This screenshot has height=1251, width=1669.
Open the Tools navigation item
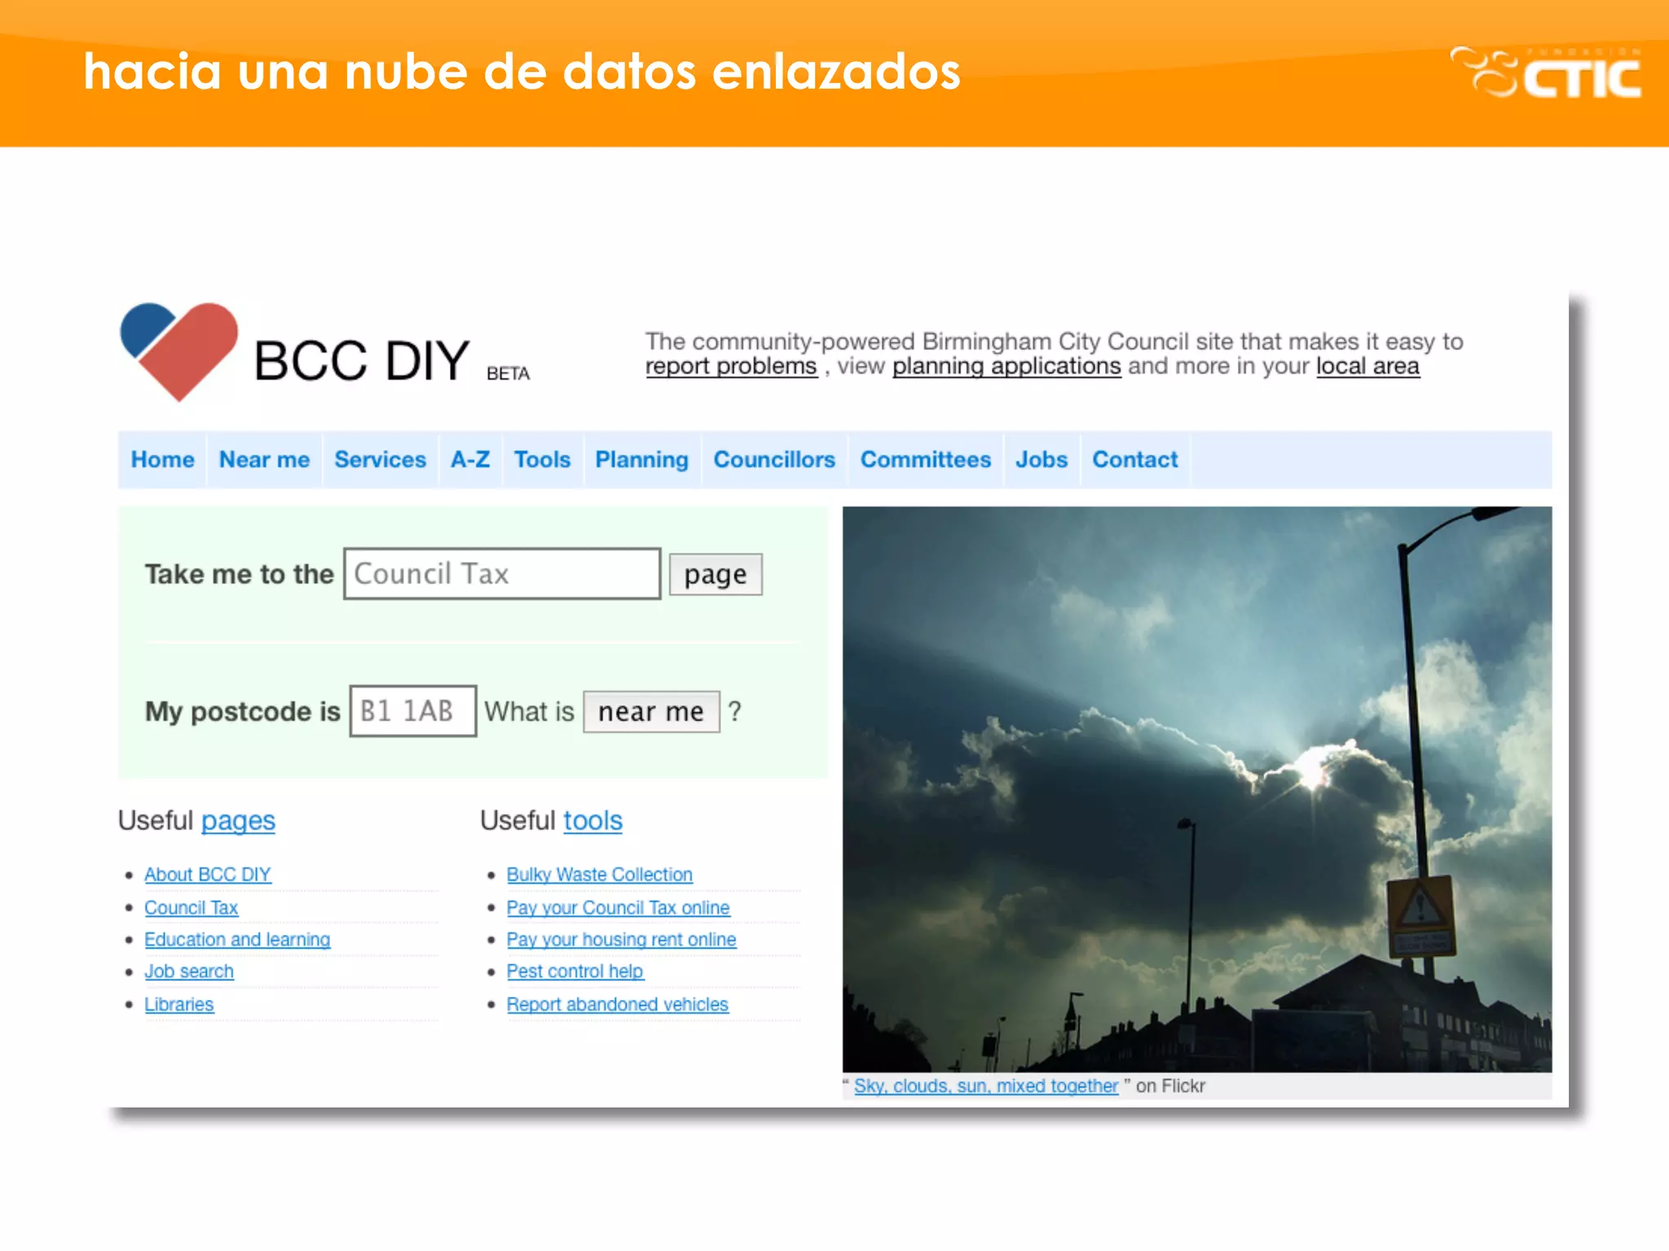tap(542, 459)
